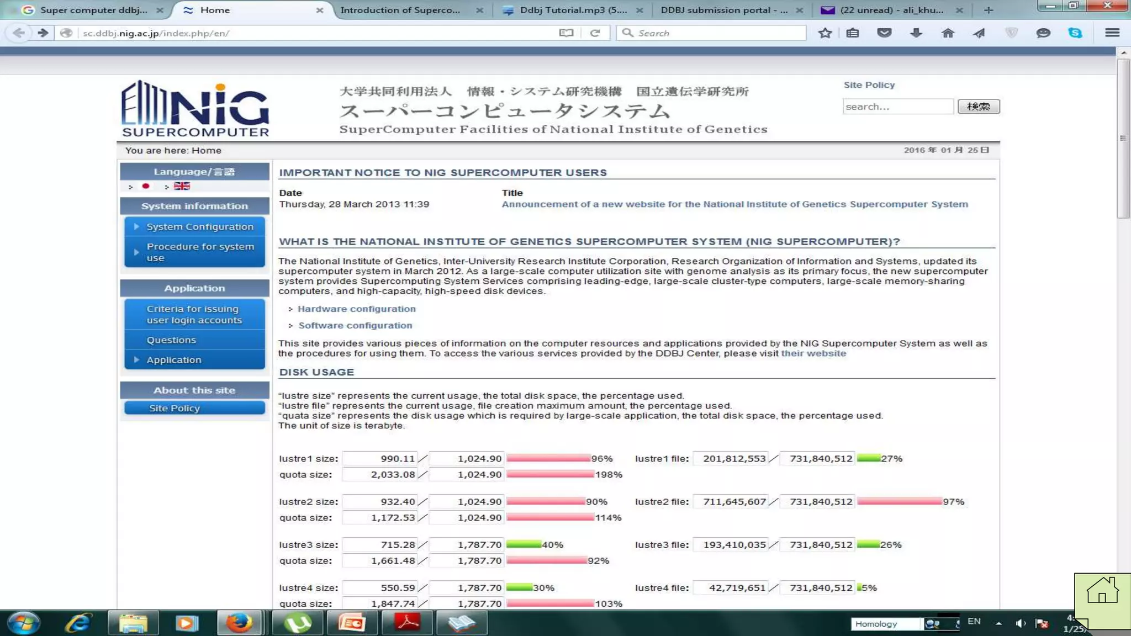Open the Pocket icon in toolbar
The image size is (1131, 636).
pos(884,33)
